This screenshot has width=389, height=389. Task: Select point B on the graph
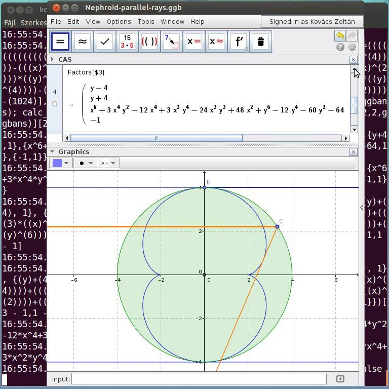pyautogui.click(x=204, y=187)
